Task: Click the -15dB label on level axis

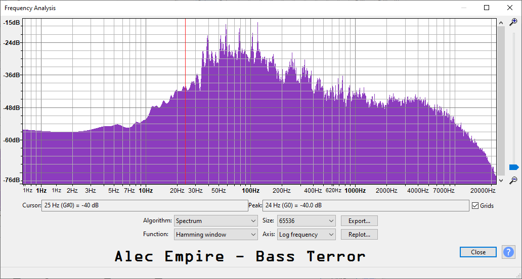Action: click(12, 23)
